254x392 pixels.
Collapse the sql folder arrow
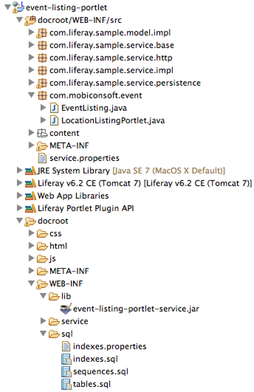pyautogui.click(x=43, y=334)
